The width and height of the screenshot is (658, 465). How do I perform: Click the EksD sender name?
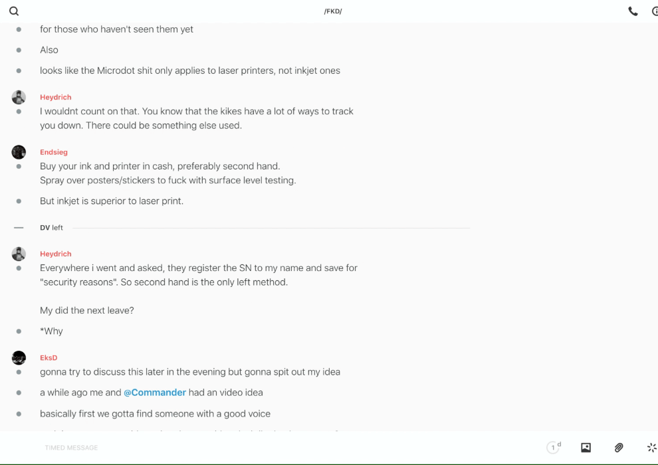(x=49, y=358)
